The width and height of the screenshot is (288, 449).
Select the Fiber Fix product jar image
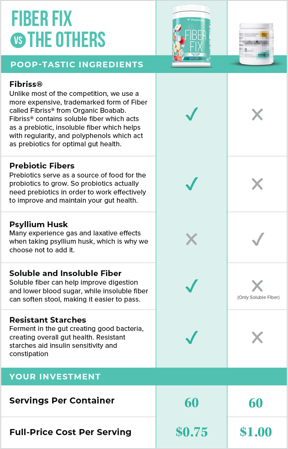191,36
